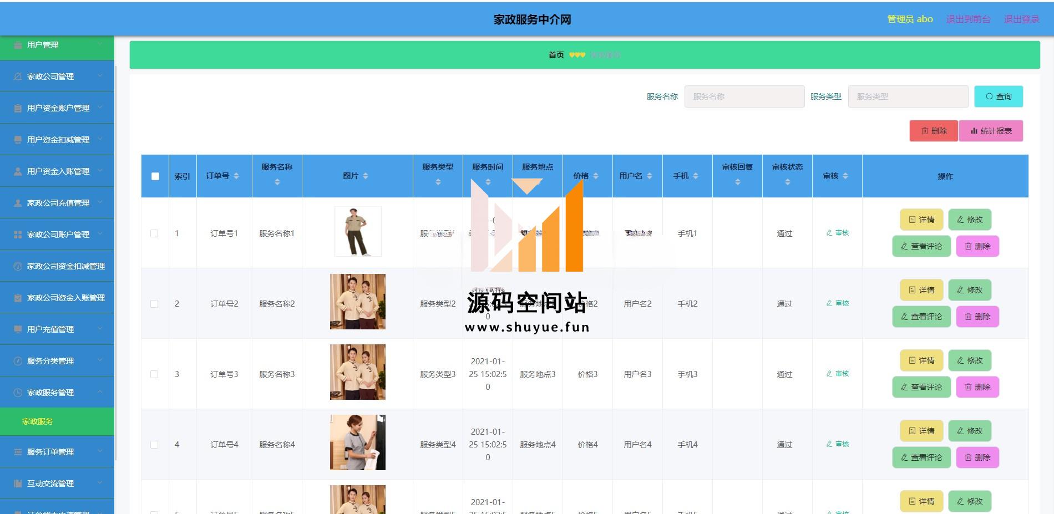Click the 家政公司账户管理 grid icon in sidebar
Image resolution: width=1054 pixels, height=514 pixels.
18,235
